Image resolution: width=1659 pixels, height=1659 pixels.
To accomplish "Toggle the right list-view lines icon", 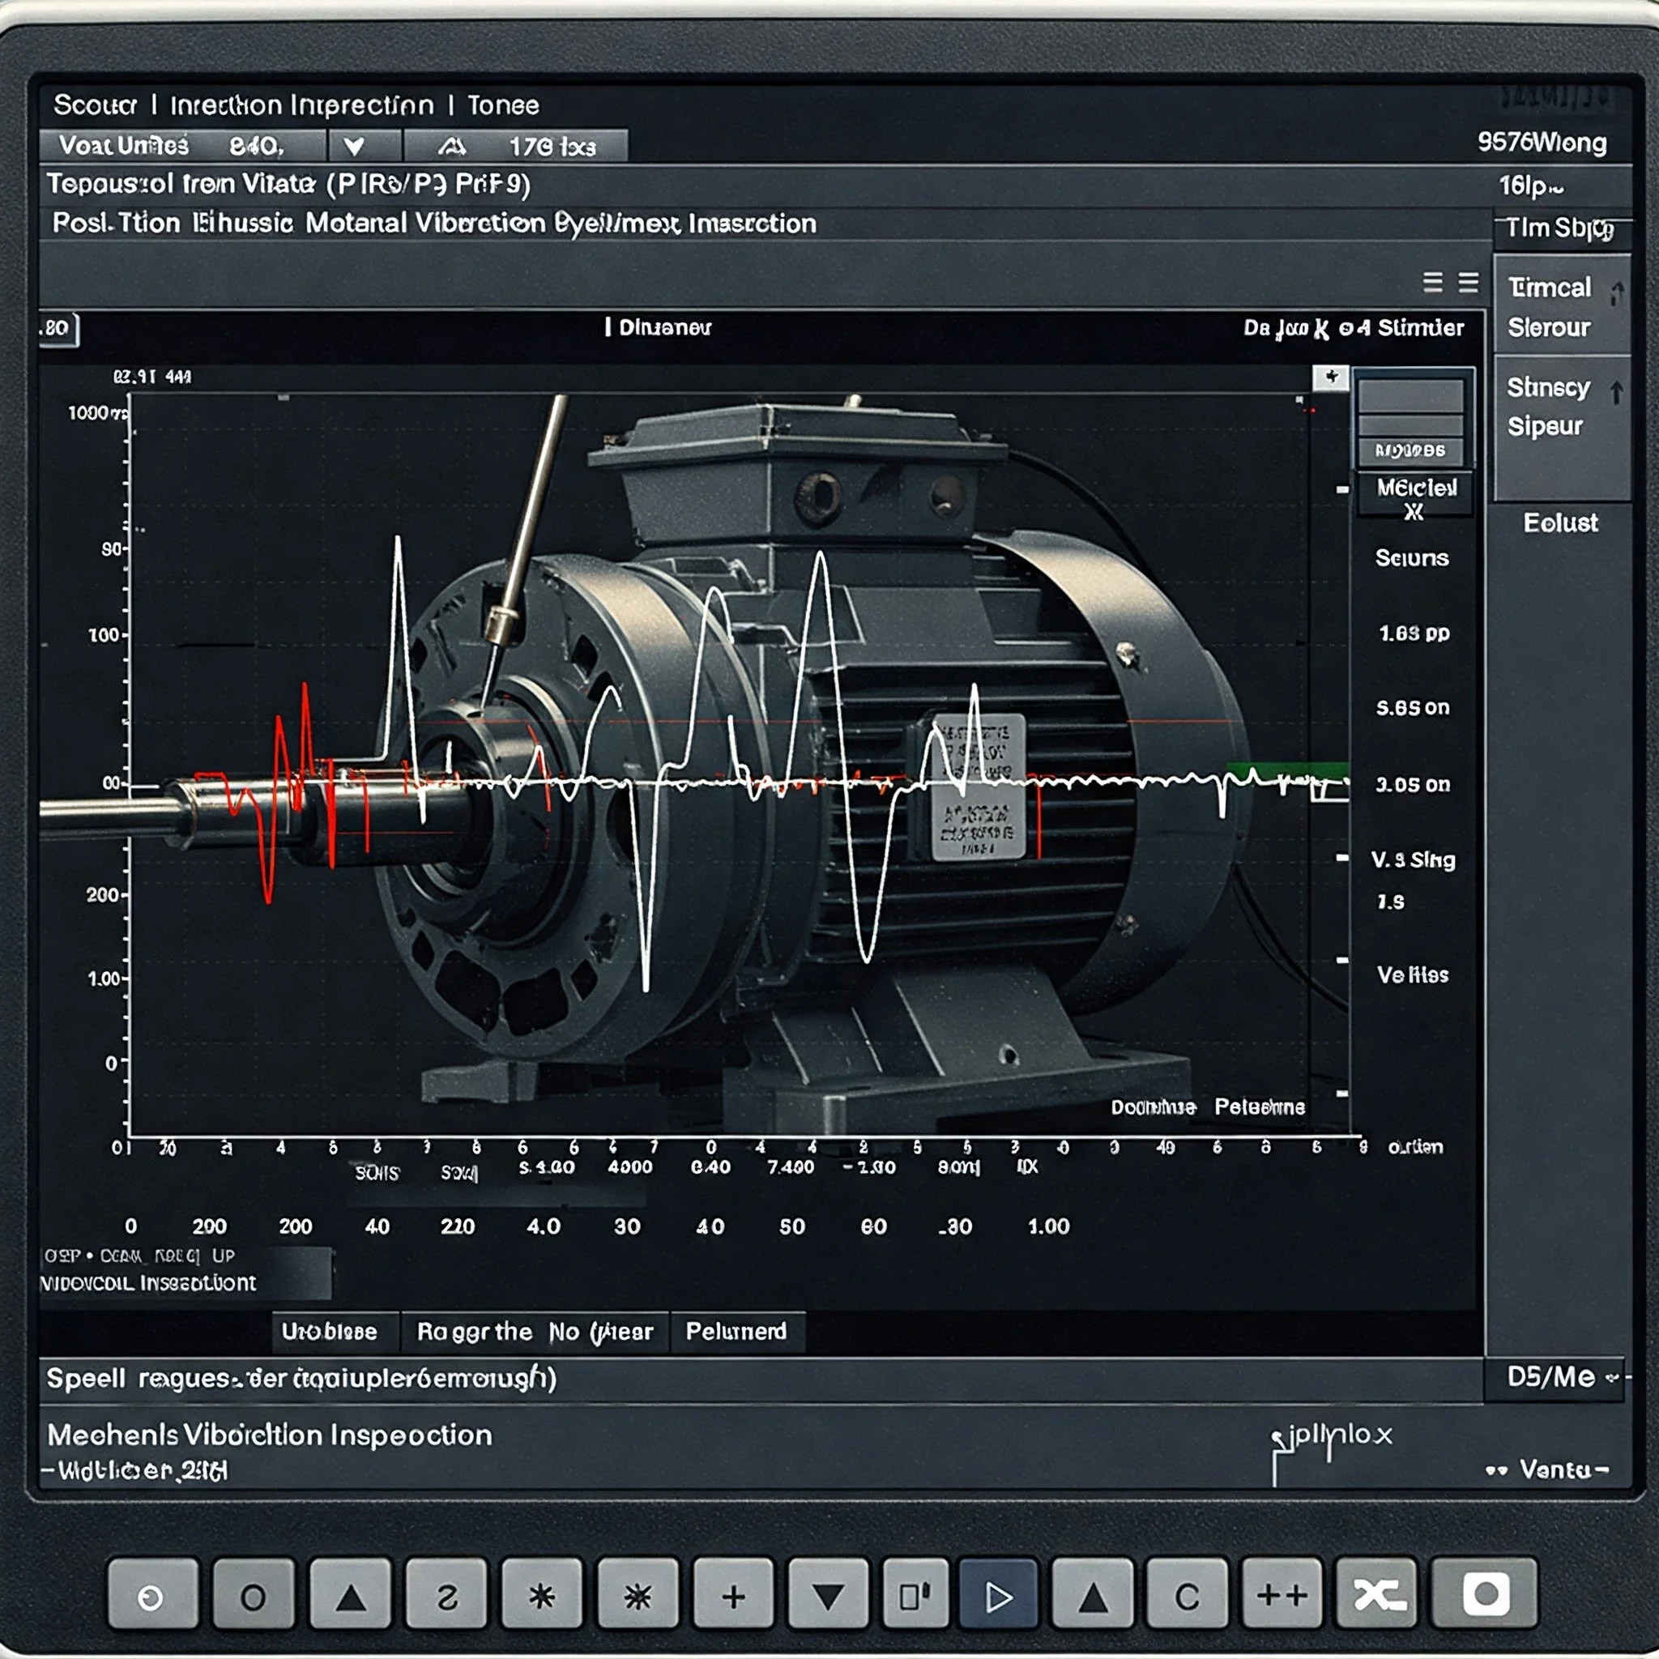I will tap(1469, 283).
